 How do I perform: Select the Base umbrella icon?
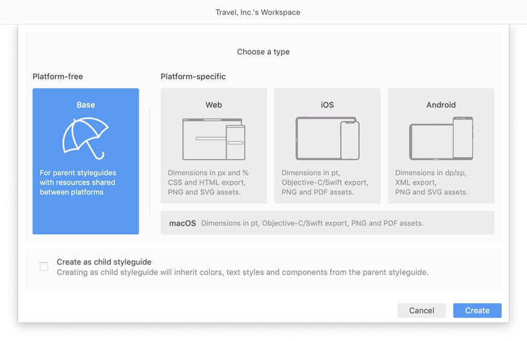[x=86, y=139]
